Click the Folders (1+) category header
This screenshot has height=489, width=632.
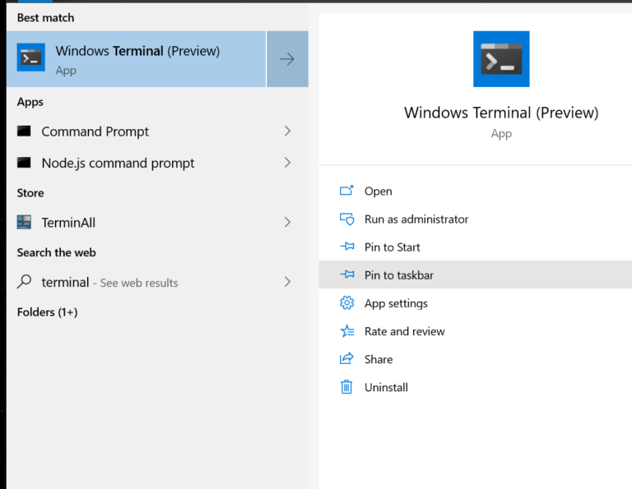point(47,312)
